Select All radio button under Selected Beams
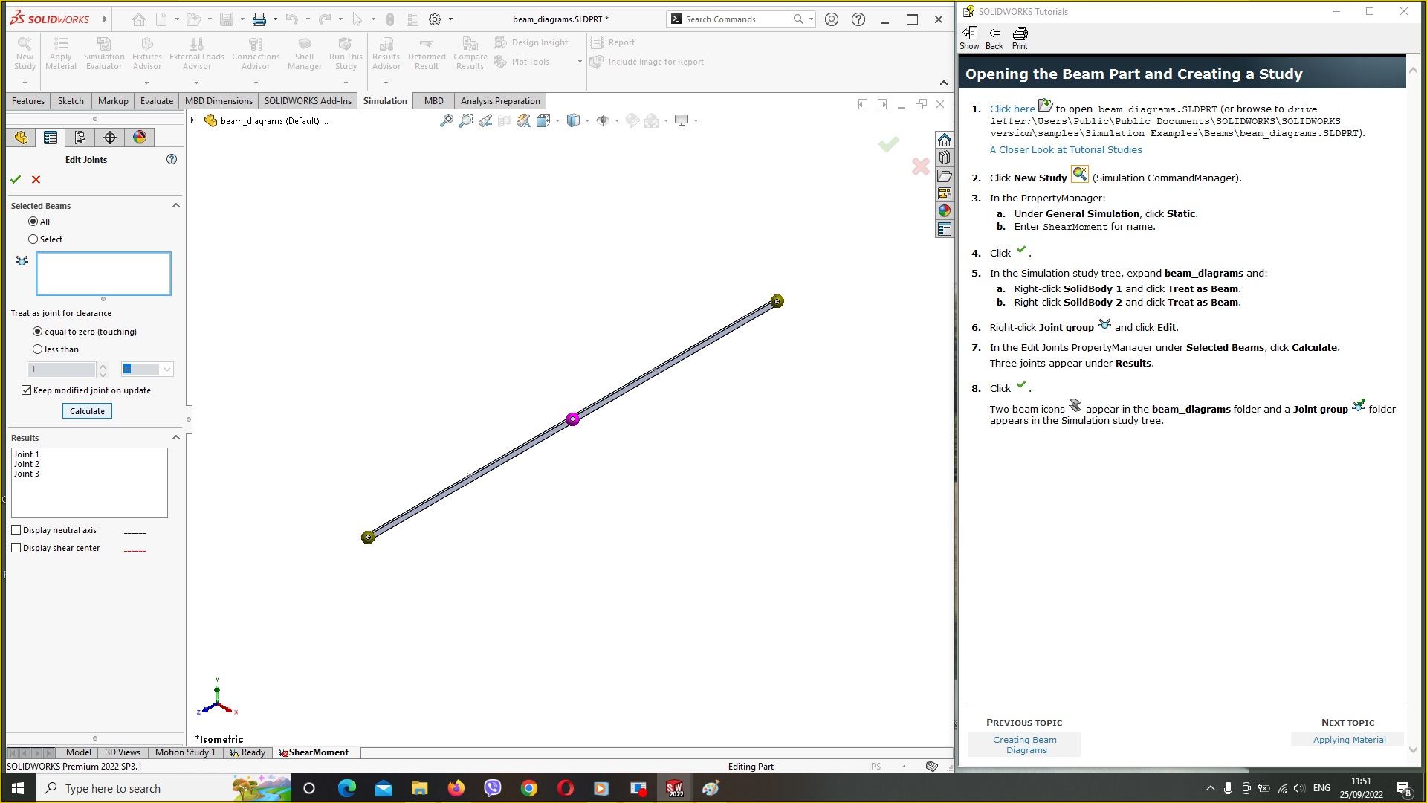 coord(33,221)
